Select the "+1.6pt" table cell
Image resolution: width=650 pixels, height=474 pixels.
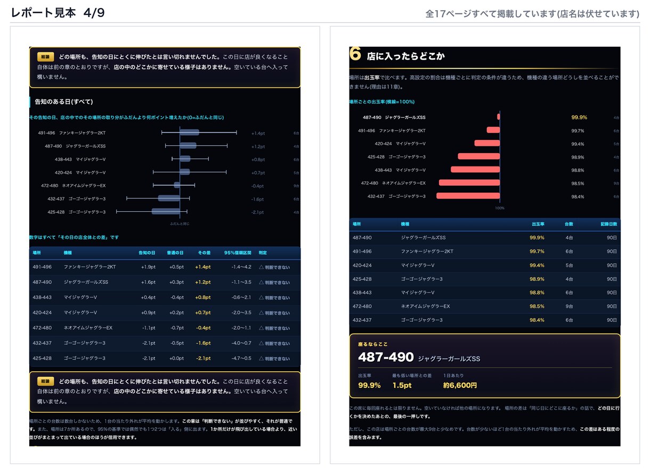tap(148, 282)
